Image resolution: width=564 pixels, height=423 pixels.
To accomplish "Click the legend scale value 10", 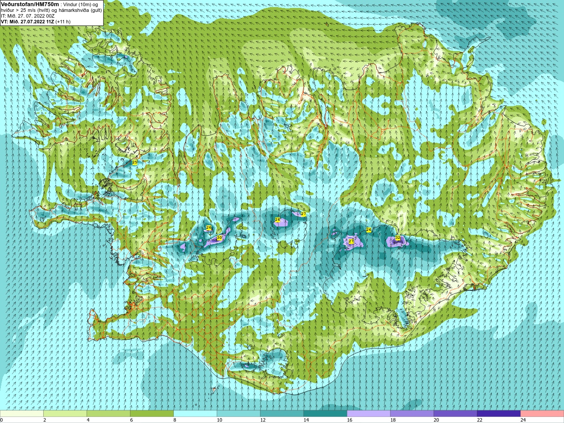I will (x=219, y=420).
